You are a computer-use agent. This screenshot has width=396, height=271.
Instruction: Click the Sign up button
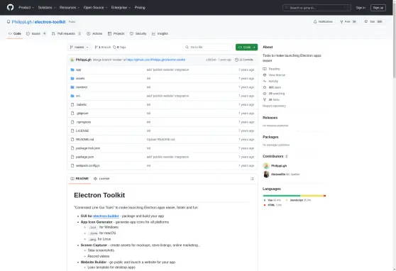[378, 8]
